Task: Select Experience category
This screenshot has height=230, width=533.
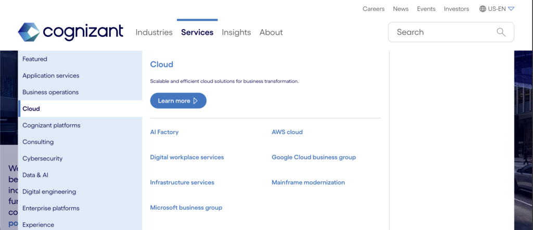Action: 80,224
